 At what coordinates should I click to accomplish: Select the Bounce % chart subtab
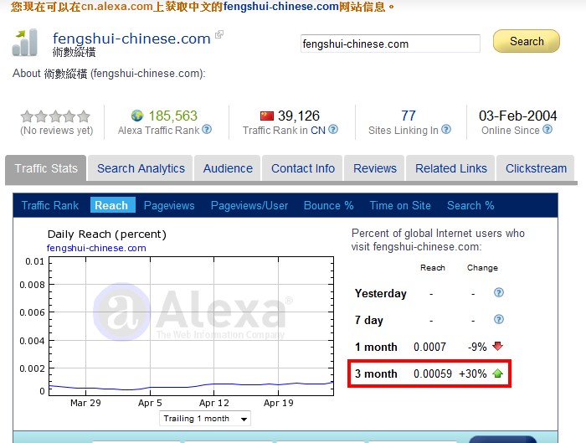point(328,205)
